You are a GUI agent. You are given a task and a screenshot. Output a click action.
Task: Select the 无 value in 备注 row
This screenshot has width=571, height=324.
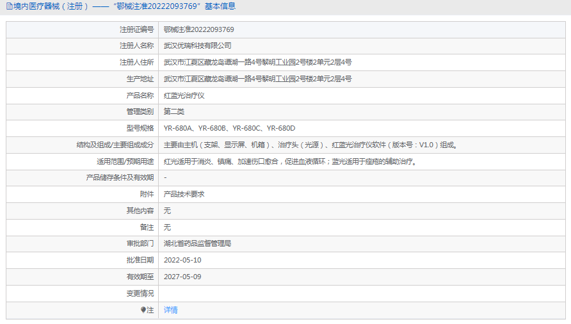(167, 227)
